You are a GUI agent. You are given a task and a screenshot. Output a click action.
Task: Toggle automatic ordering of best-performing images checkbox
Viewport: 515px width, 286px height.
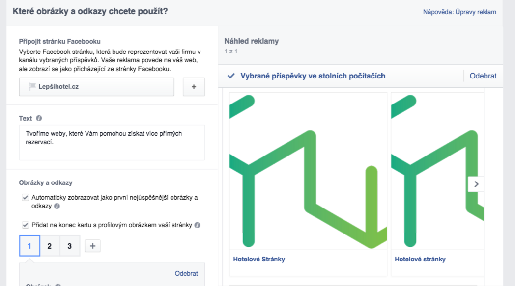25,197
